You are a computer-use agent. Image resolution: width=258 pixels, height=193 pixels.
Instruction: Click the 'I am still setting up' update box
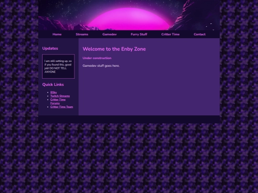[58, 66]
